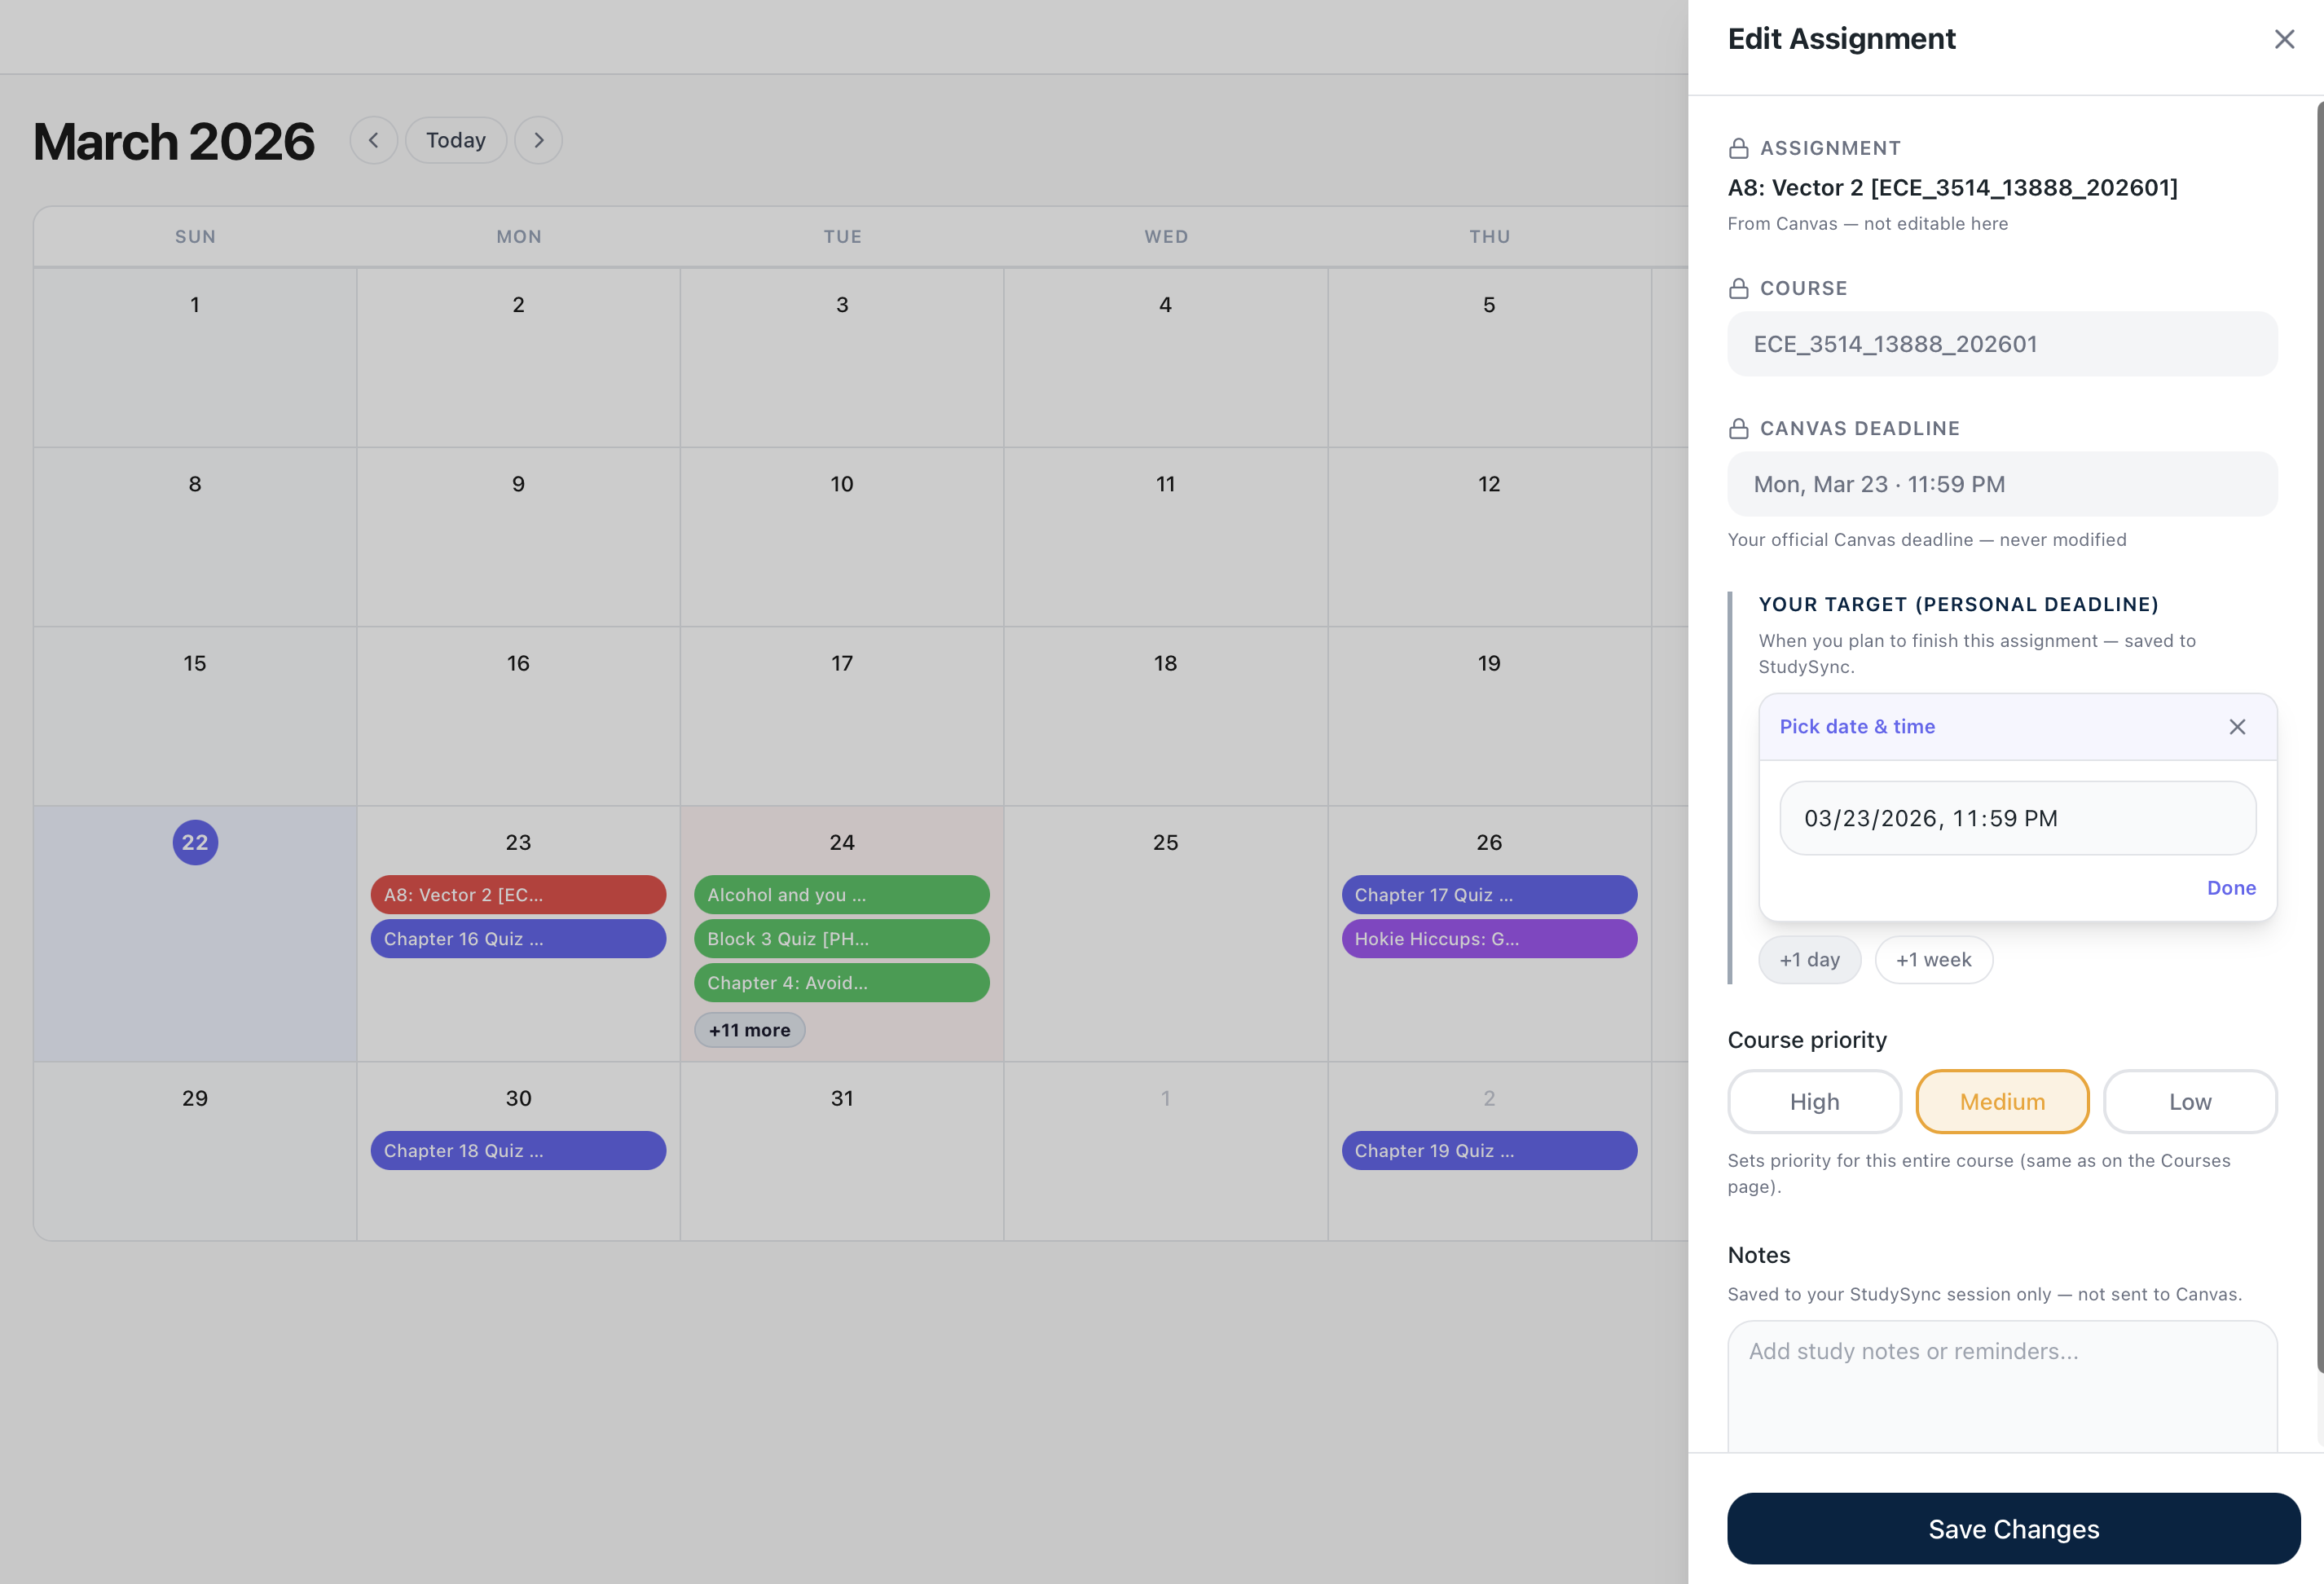Advance to next month with right chevron
Image resolution: width=2324 pixels, height=1584 pixels.
538,140
